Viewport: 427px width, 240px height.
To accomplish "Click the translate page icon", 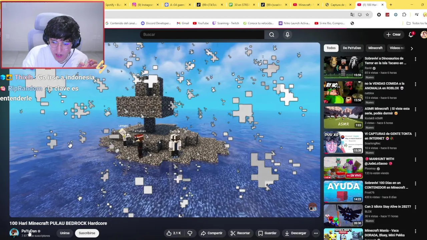I will [352, 15].
